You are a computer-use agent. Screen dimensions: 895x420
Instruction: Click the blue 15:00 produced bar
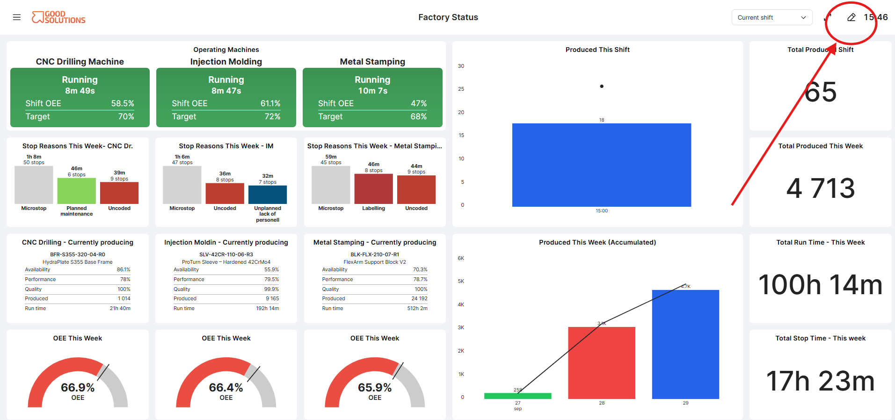602,165
